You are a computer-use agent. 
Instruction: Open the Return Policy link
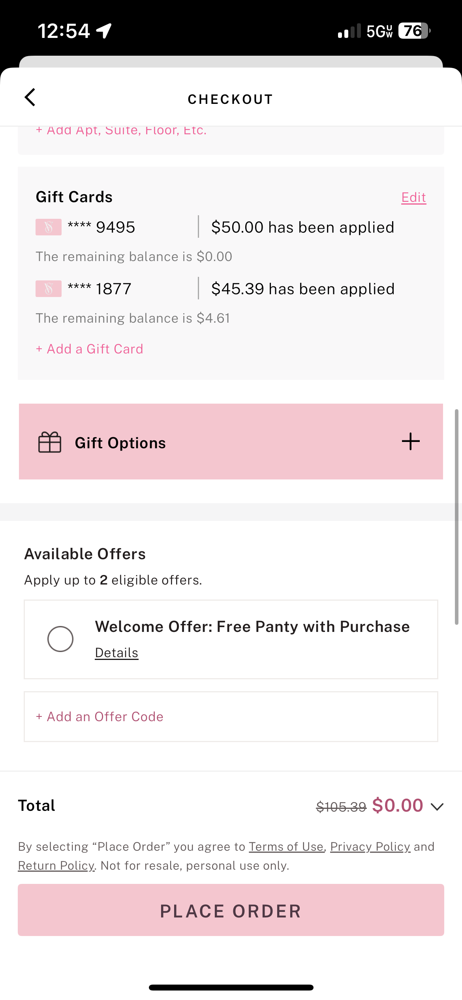coord(56,866)
